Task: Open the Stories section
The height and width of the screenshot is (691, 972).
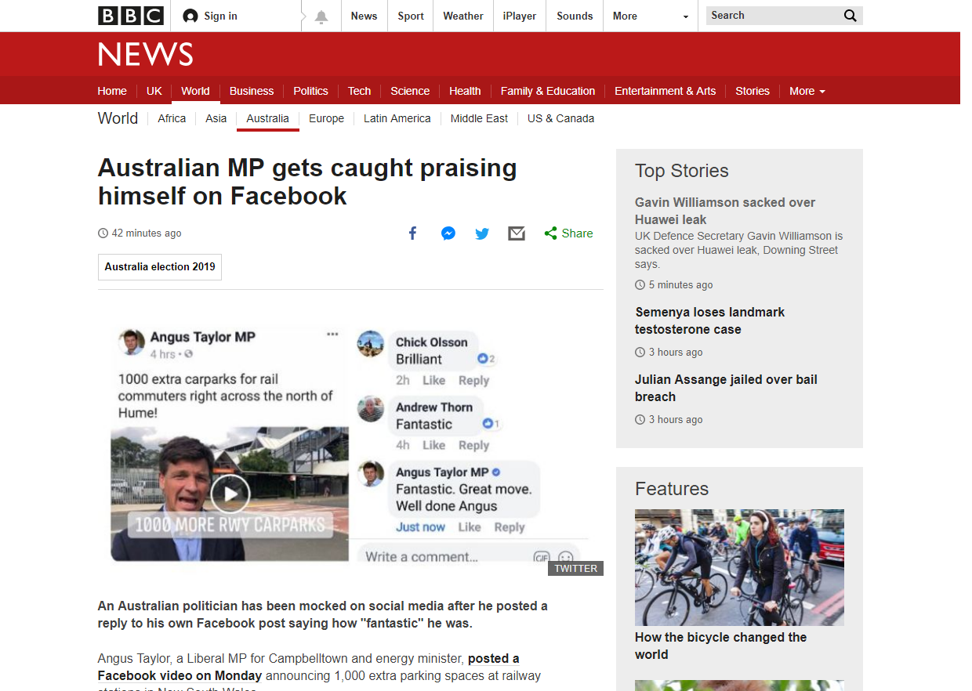Action: point(753,91)
